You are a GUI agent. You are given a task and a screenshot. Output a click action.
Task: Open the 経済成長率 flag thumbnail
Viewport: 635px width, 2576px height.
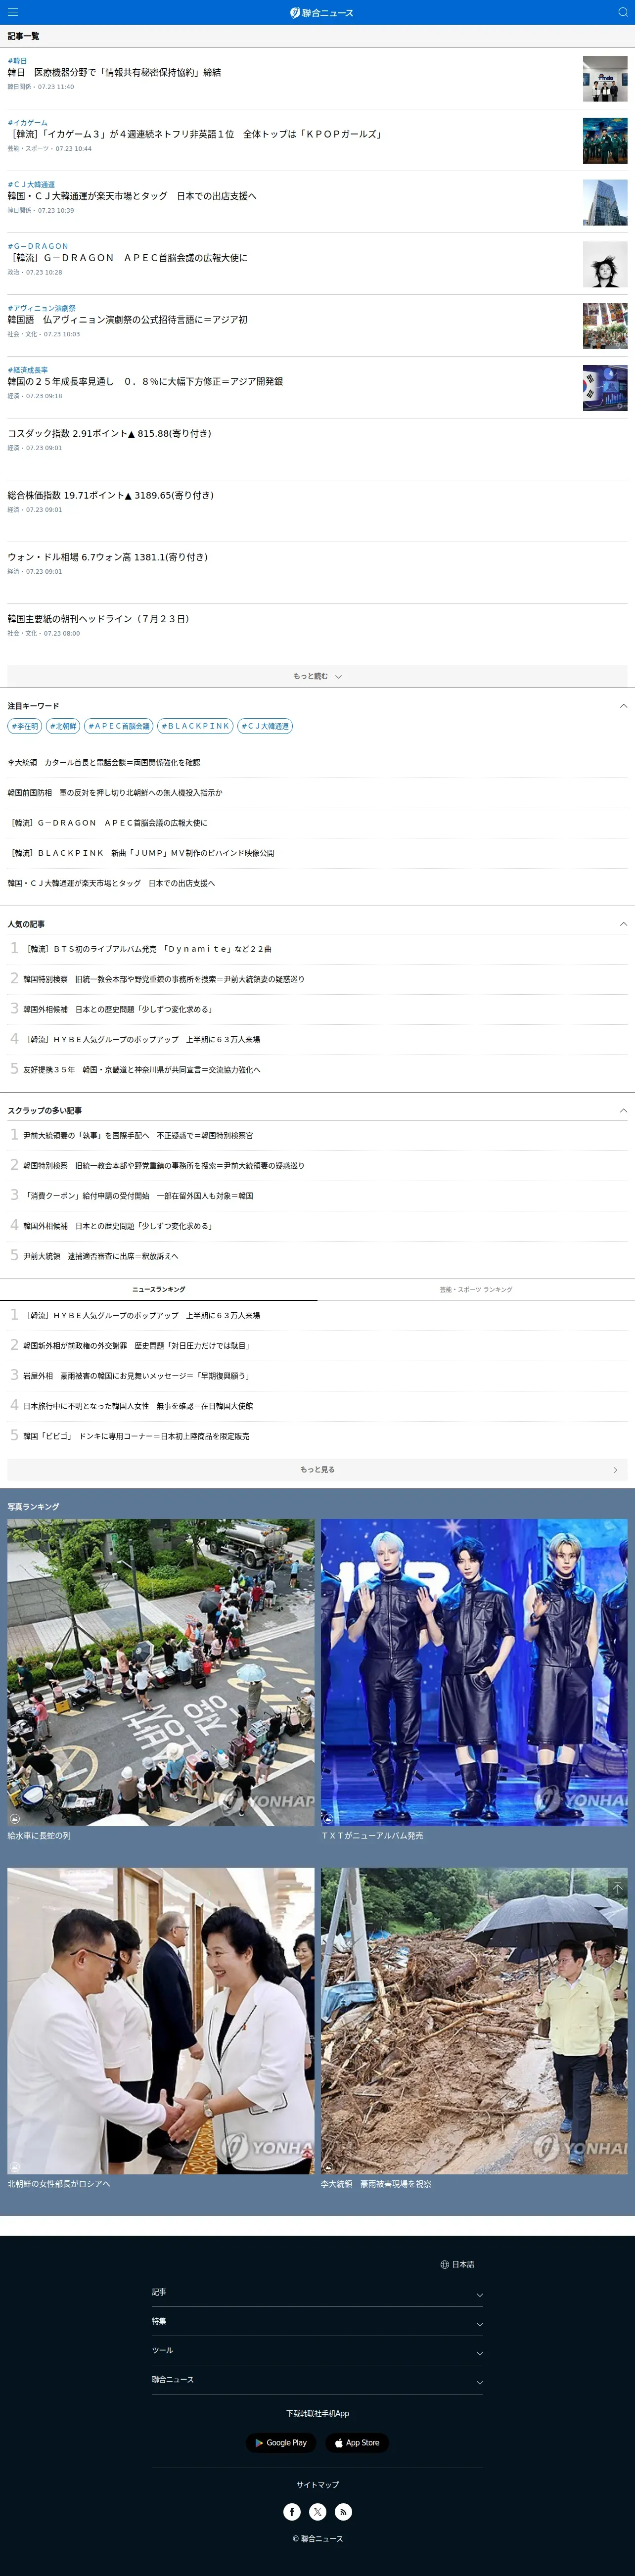pos(605,388)
